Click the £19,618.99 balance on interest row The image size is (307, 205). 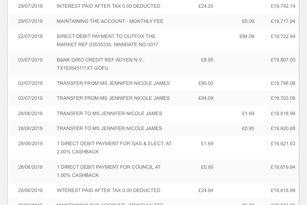coord(283,190)
